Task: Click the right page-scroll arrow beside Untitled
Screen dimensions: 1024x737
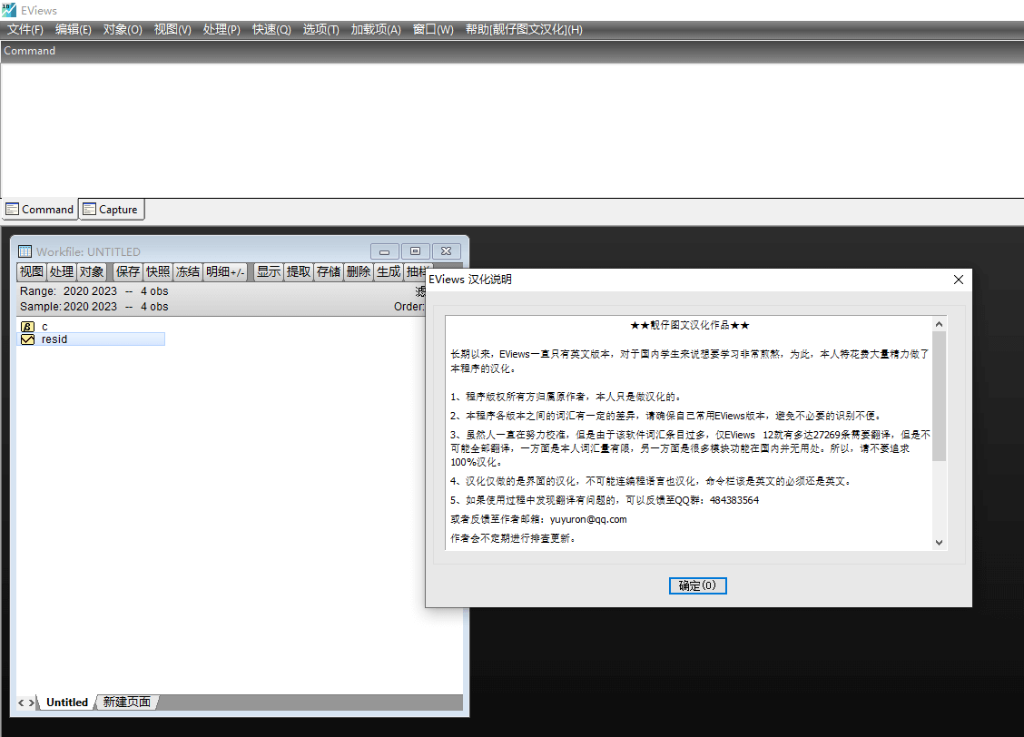Action: (x=32, y=703)
